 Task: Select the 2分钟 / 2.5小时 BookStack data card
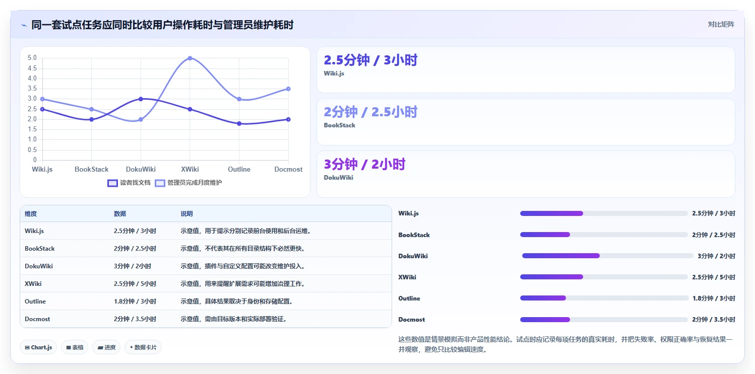[526, 122]
